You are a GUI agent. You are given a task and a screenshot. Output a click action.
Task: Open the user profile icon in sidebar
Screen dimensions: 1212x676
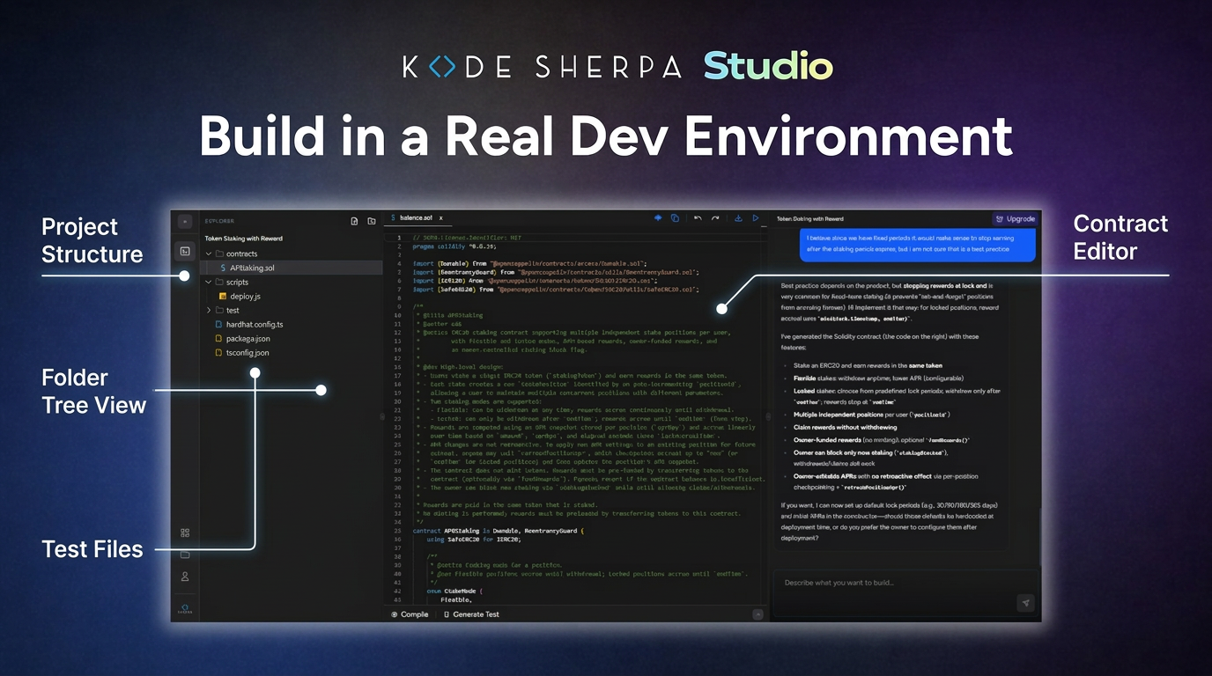(x=185, y=577)
